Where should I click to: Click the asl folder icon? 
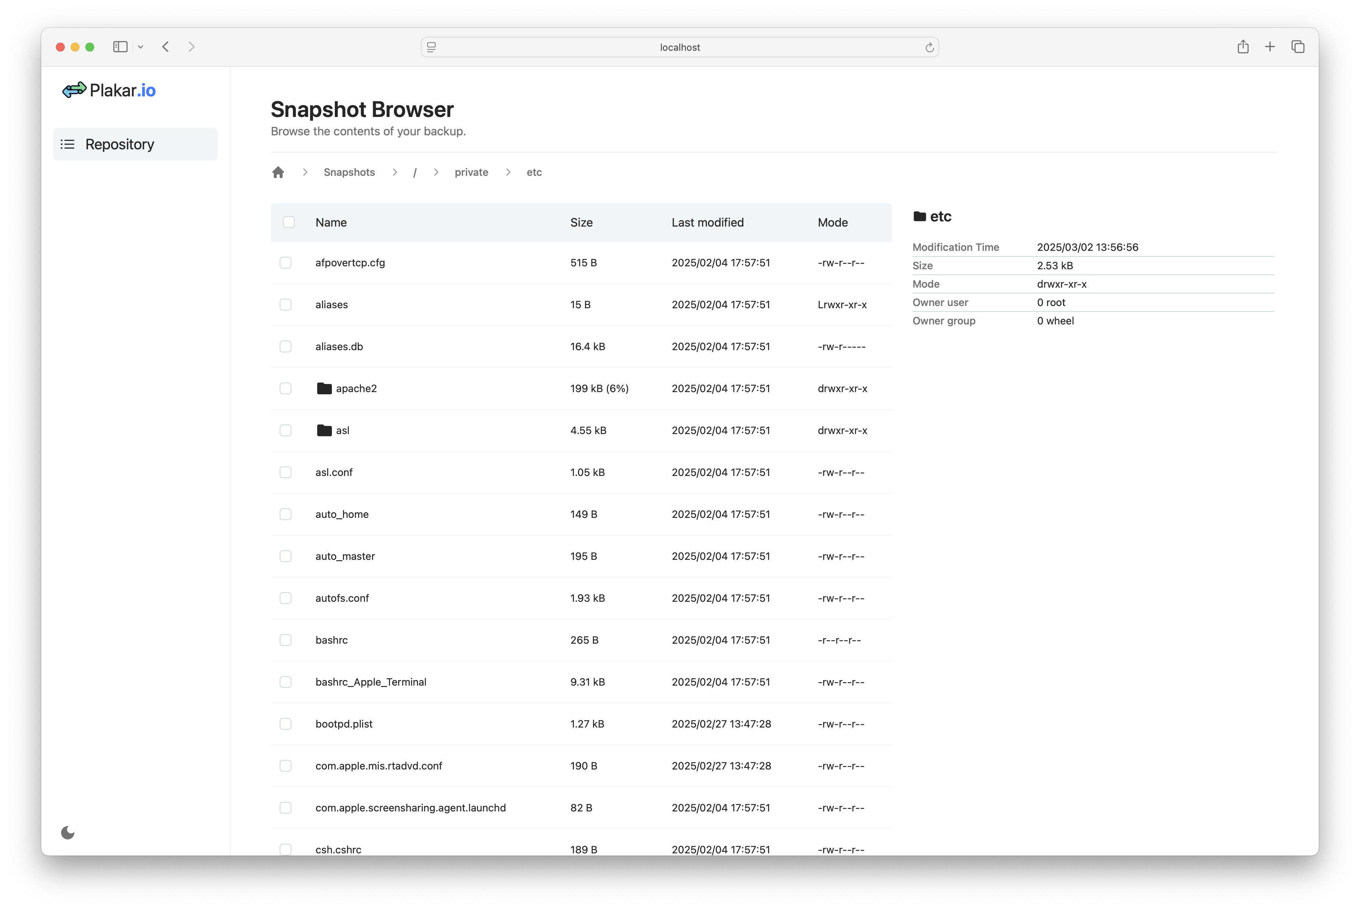pos(323,430)
